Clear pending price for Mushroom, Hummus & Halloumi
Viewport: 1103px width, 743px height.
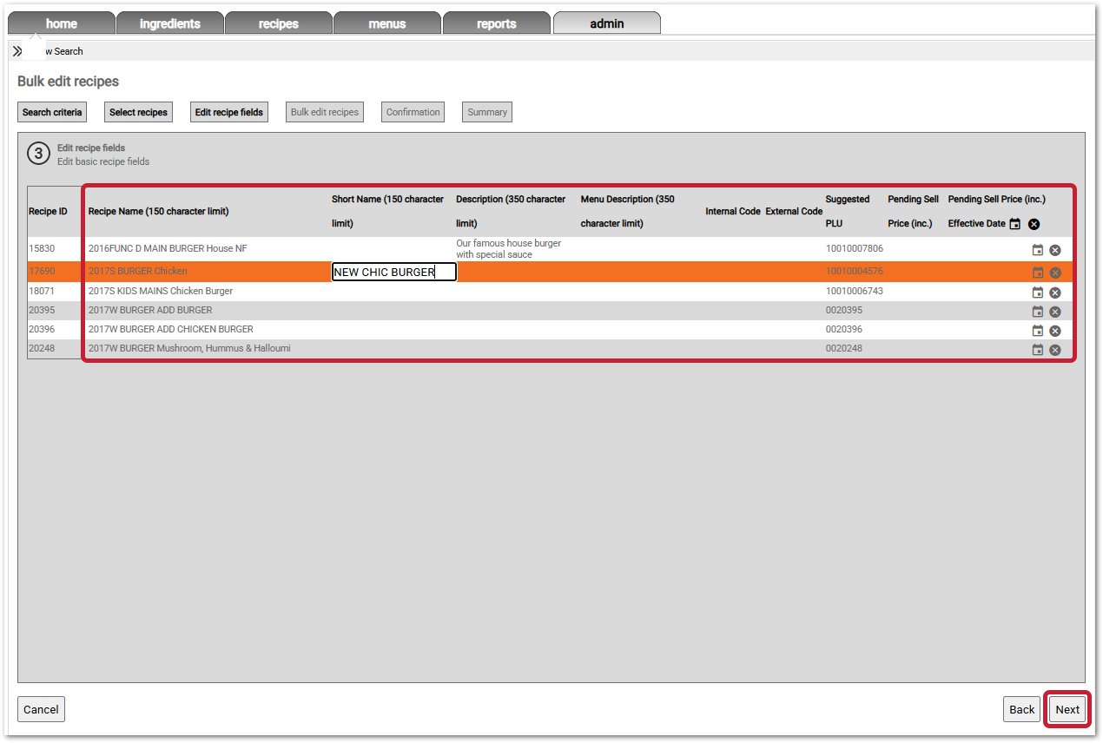[1055, 350]
